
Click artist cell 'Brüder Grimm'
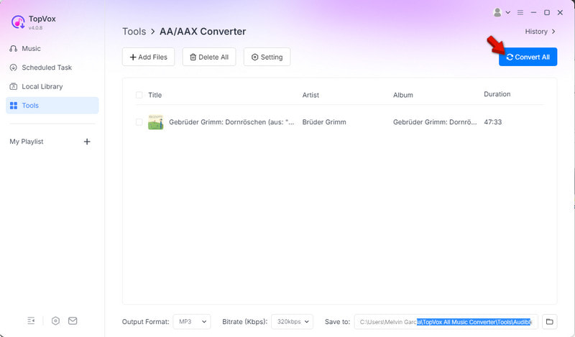coord(324,122)
